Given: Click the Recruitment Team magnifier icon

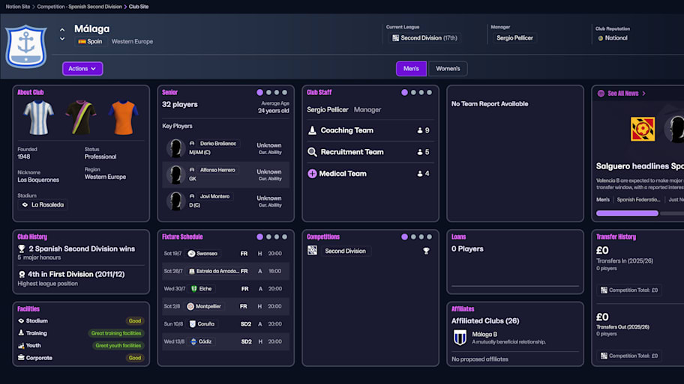Looking at the screenshot, I should (313, 152).
